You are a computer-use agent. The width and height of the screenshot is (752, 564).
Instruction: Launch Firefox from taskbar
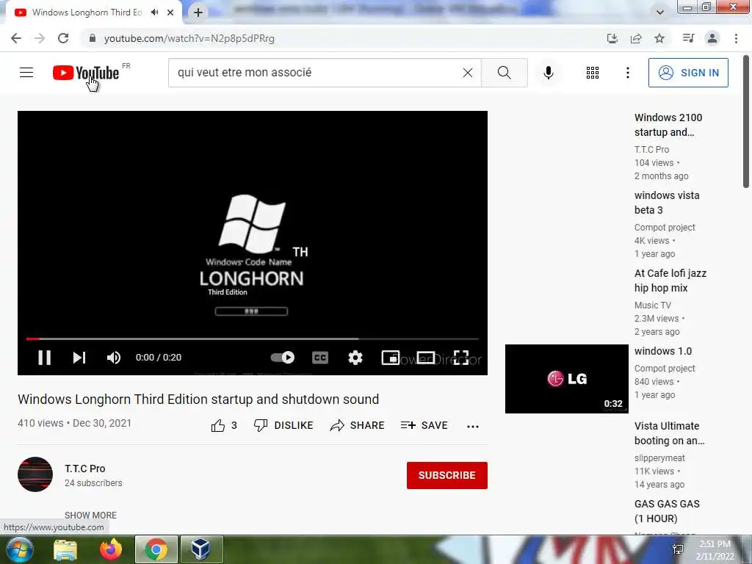111,549
